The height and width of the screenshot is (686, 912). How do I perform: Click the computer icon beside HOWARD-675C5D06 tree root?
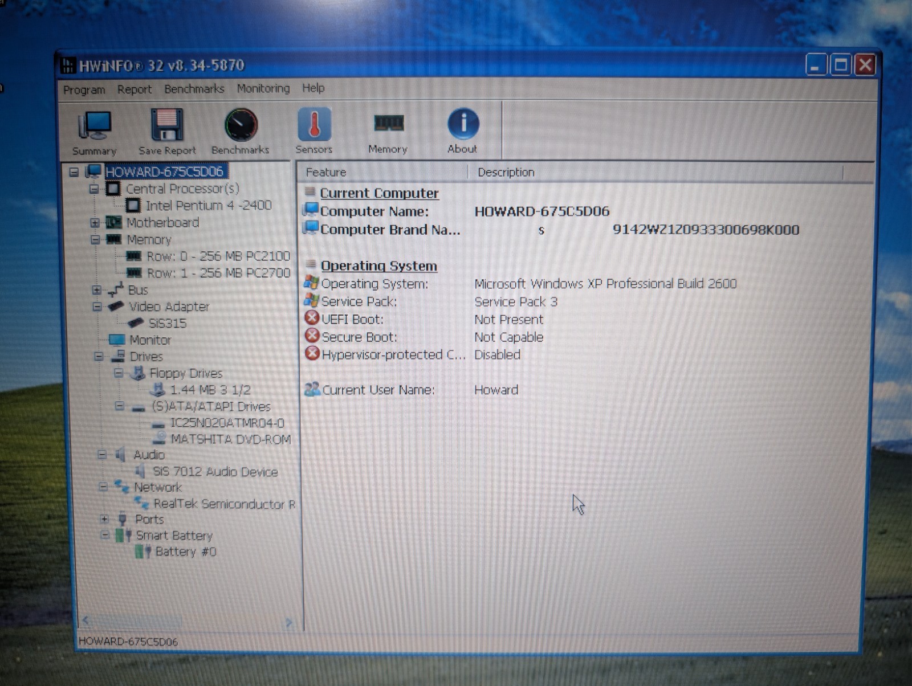point(93,171)
